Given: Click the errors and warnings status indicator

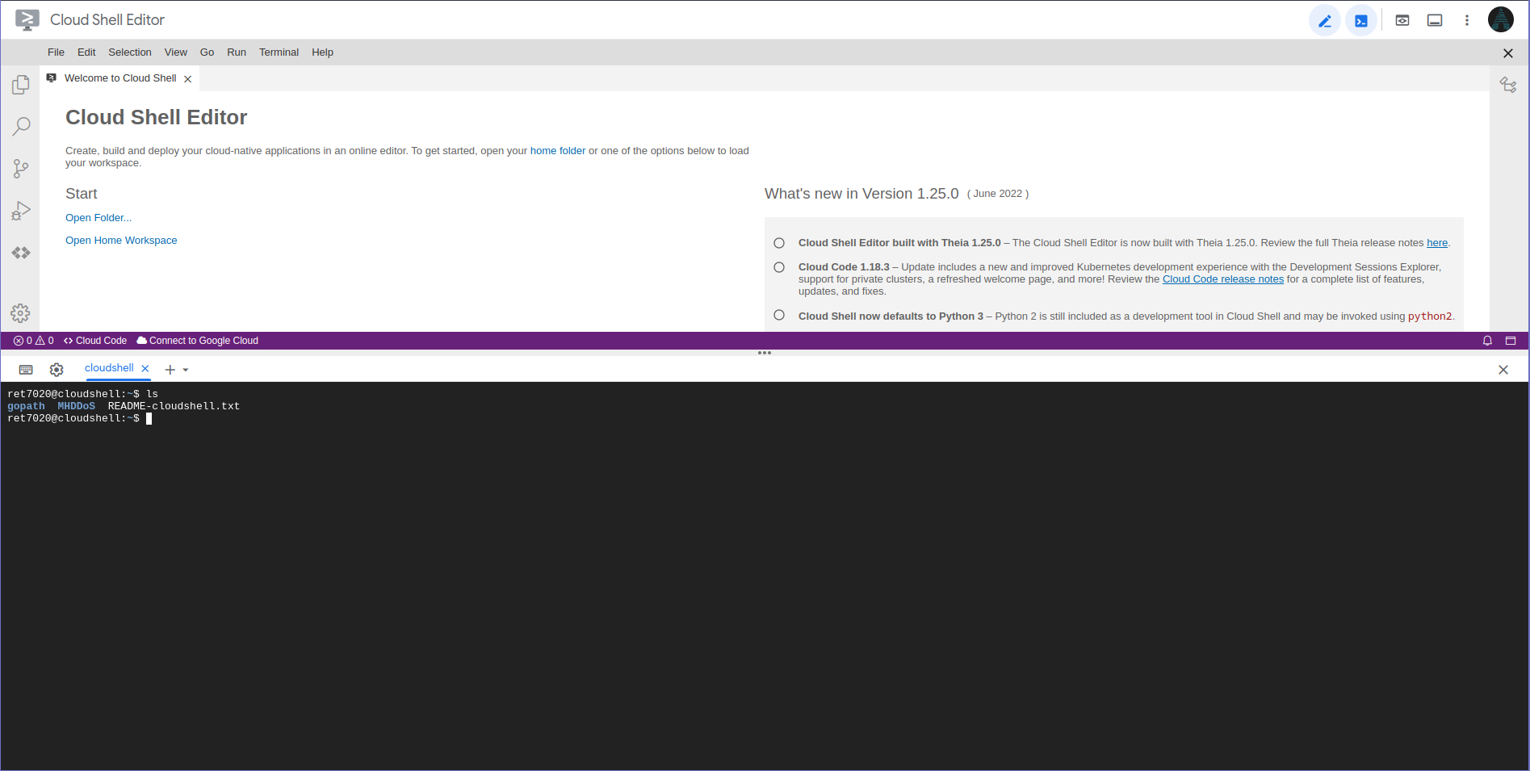Looking at the screenshot, I should click(x=34, y=341).
